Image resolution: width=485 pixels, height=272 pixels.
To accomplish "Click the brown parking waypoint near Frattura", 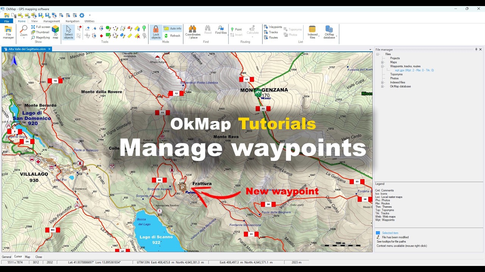I will [182, 187].
